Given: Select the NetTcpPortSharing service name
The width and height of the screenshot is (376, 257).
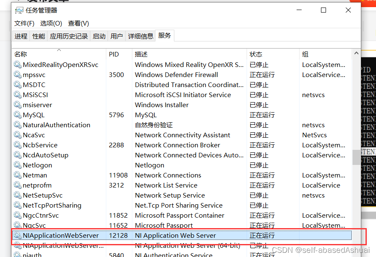Looking at the screenshot, I should pyautogui.click(x=52, y=205).
